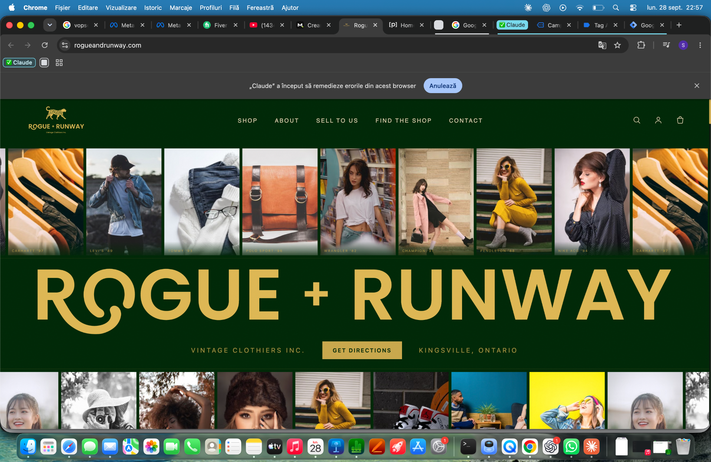711x462 pixels.
Task: Launch Safari from the dock
Action: 69,447
